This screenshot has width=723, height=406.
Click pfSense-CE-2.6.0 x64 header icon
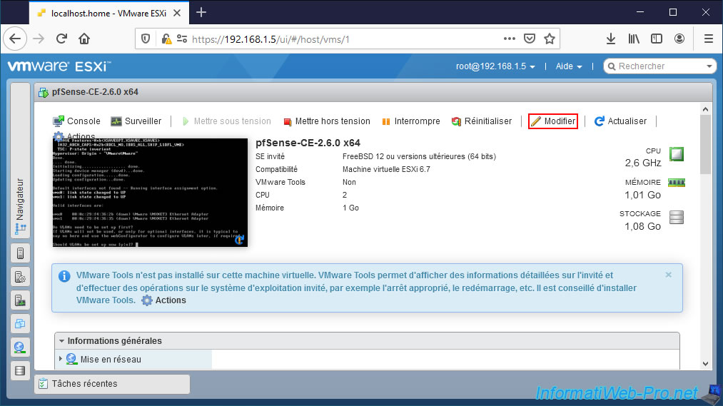coord(44,92)
